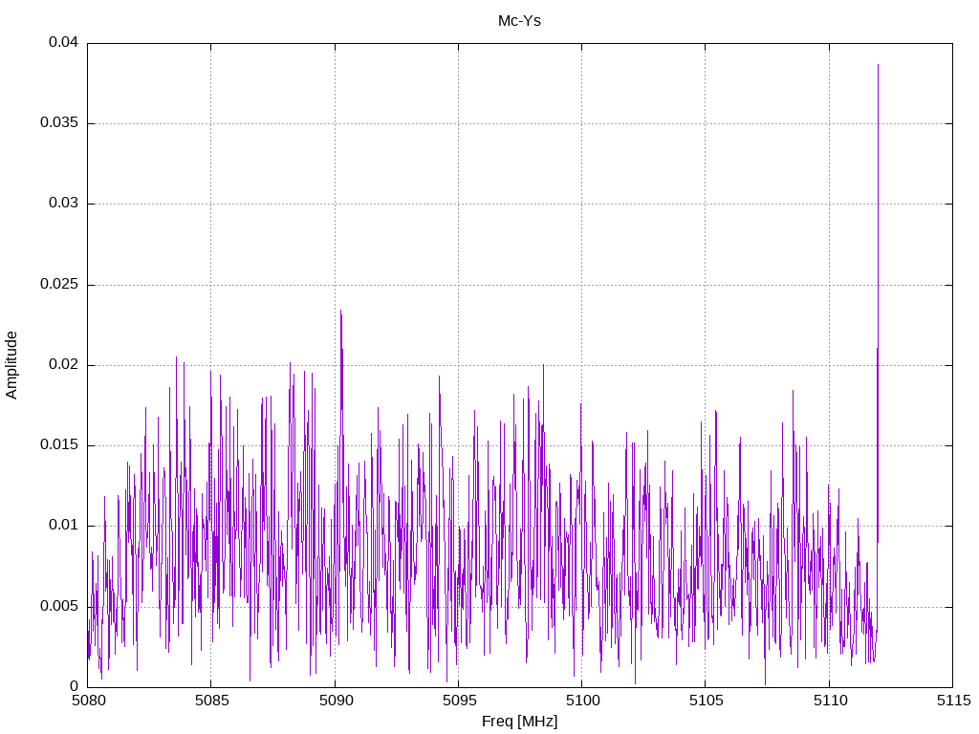Pick the 0.015 y-axis tick label
This screenshot has height=734, width=979.
(59, 445)
